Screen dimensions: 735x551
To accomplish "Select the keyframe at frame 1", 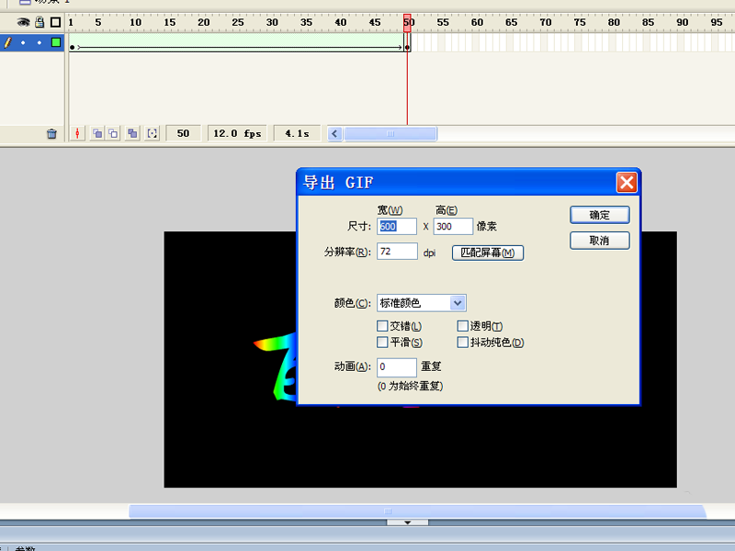I will [73, 48].
